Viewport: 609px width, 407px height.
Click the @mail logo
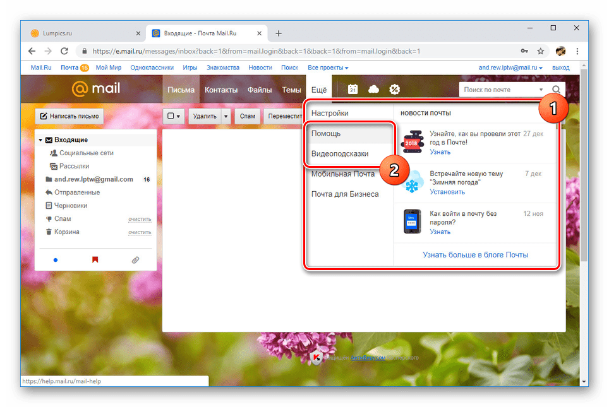tap(96, 89)
